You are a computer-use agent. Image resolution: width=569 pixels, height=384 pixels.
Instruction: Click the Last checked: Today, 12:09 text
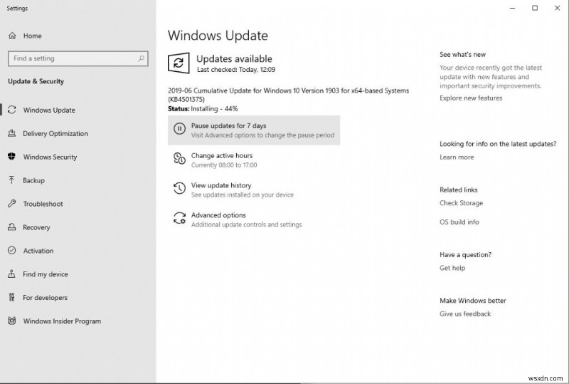[236, 69]
